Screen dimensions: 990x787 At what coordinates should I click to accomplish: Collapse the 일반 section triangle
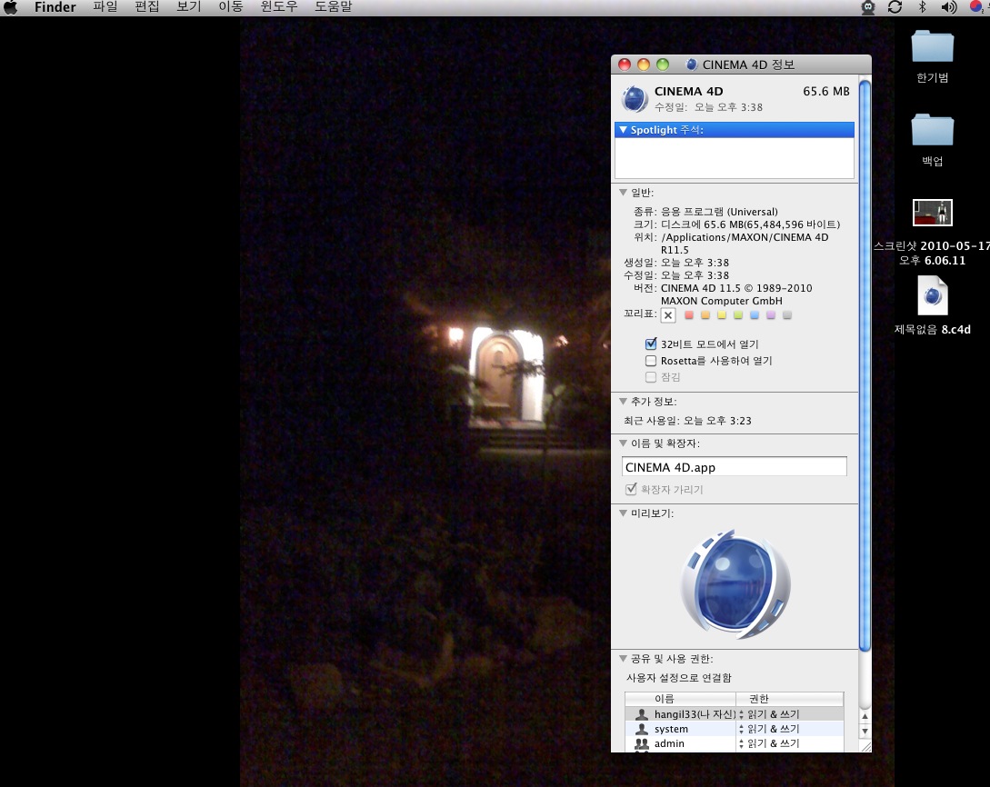coord(623,193)
